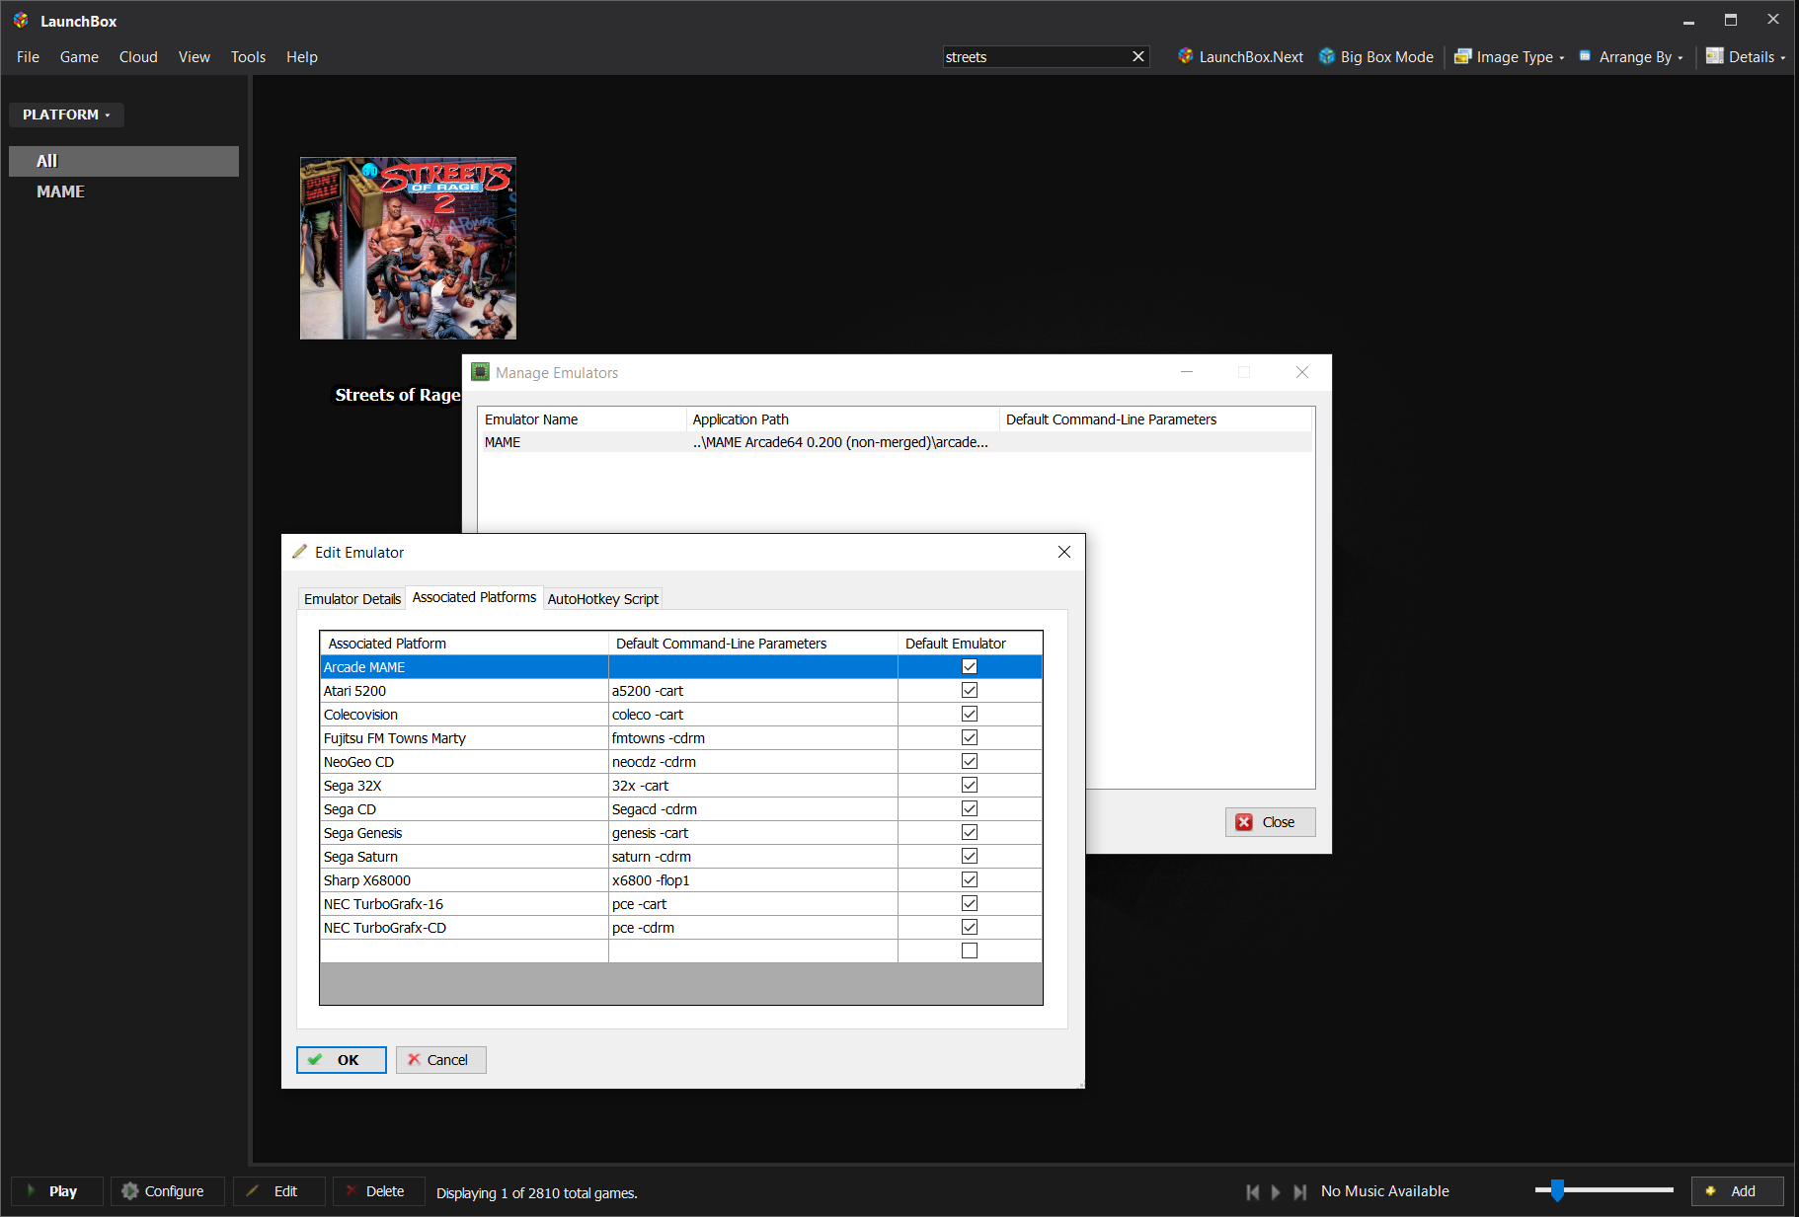The image size is (1799, 1217).
Task: Toggle Default Emulator for Sega Saturn
Action: tap(970, 857)
